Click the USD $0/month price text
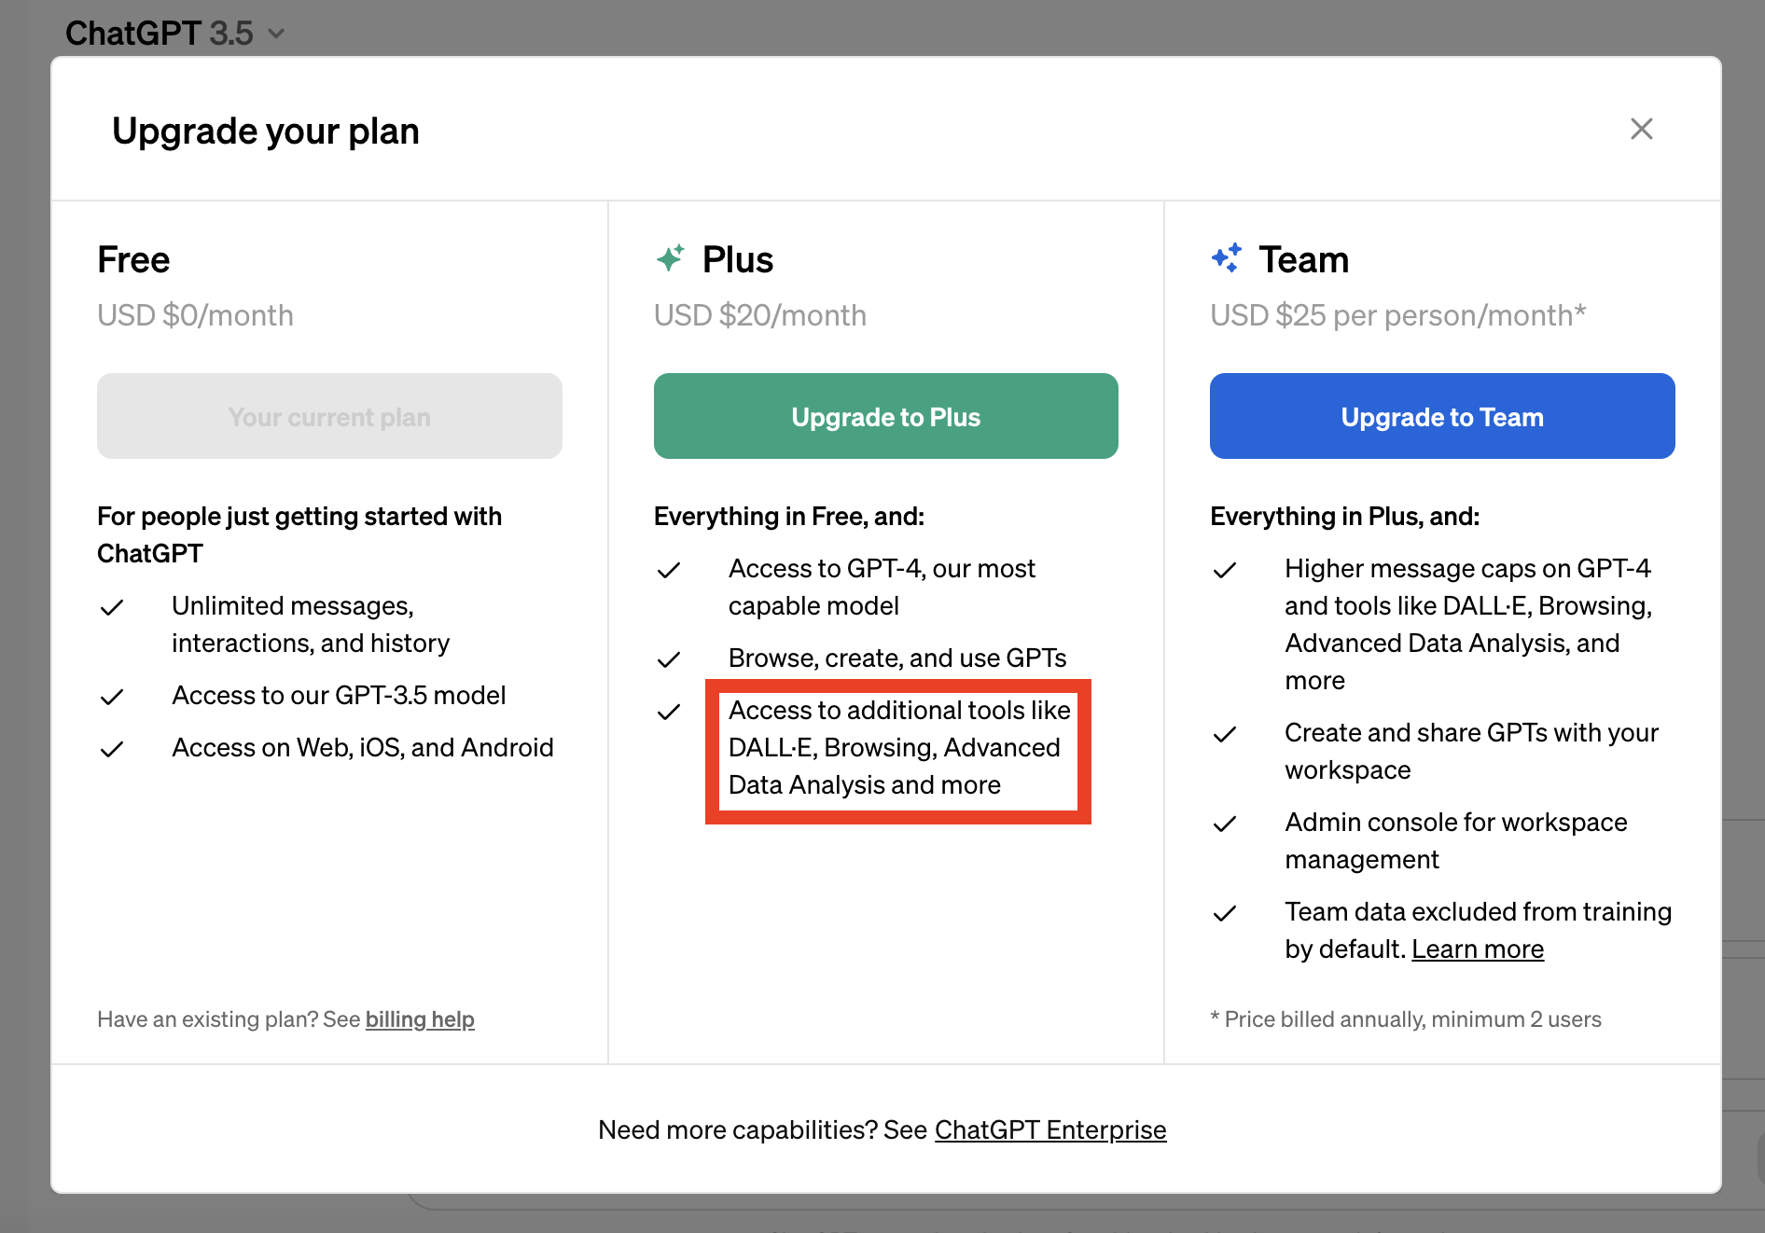Image resolution: width=1765 pixels, height=1233 pixels. (195, 315)
